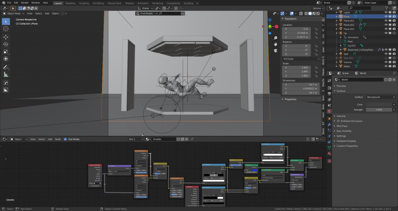Open the Render properties tab
Image resolution: width=398 pixels, height=211 pixels.
(330, 88)
